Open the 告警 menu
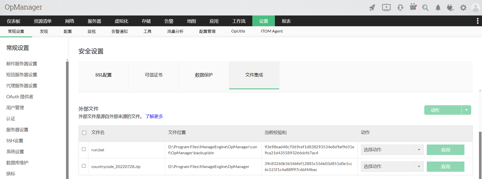 pyautogui.click(x=169, y=21)
